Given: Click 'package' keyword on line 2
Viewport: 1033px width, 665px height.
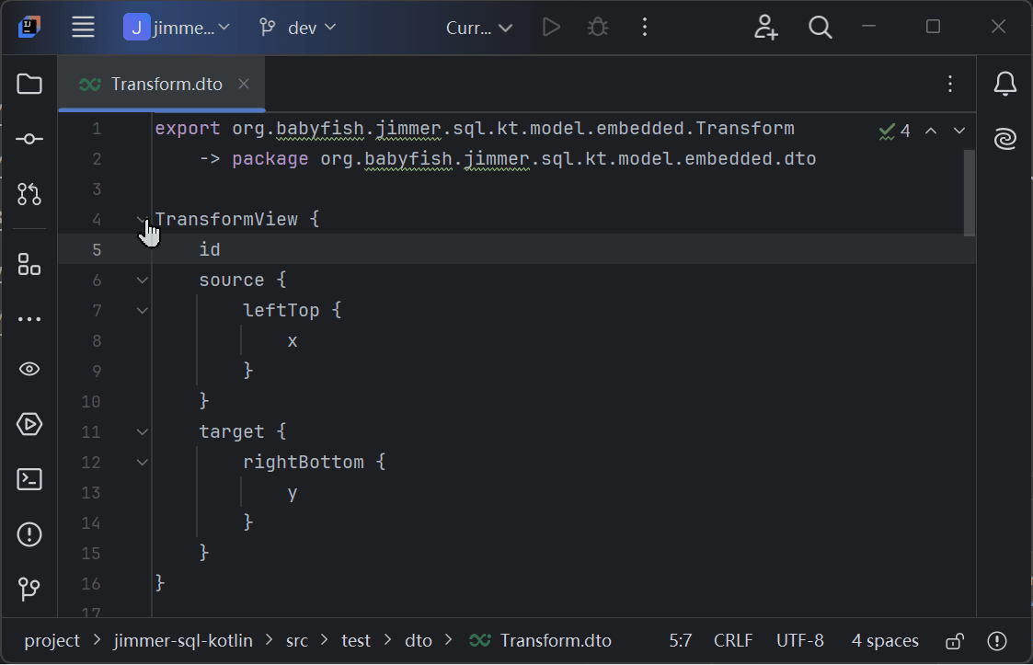Looking at the screenshot, I should click(270, 159).
